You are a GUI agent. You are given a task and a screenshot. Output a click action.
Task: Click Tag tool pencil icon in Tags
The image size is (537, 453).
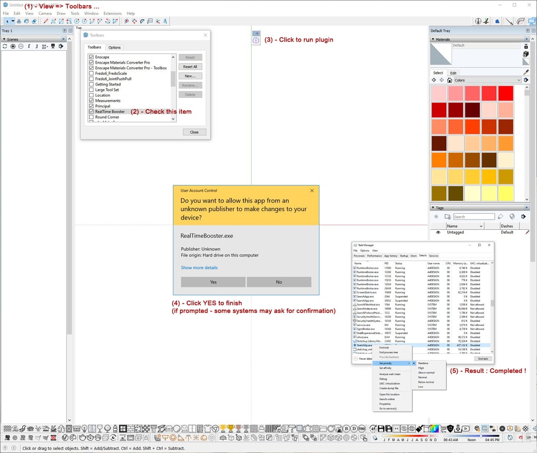coord(500,216)
